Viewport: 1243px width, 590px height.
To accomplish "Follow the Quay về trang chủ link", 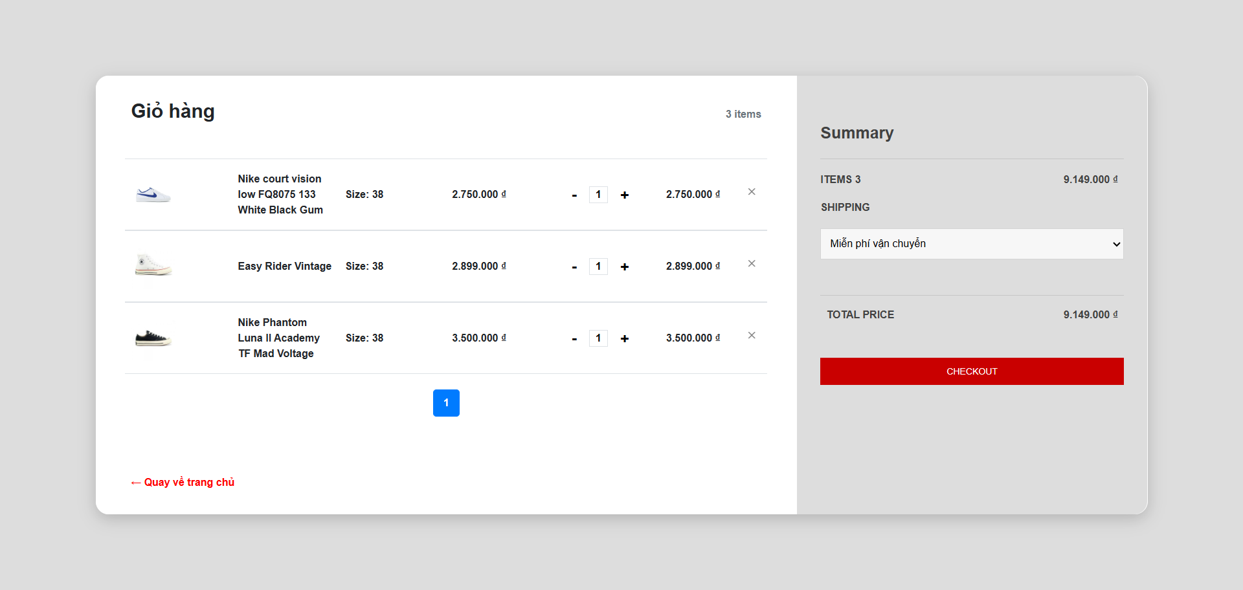I will [x=183, y=482].
